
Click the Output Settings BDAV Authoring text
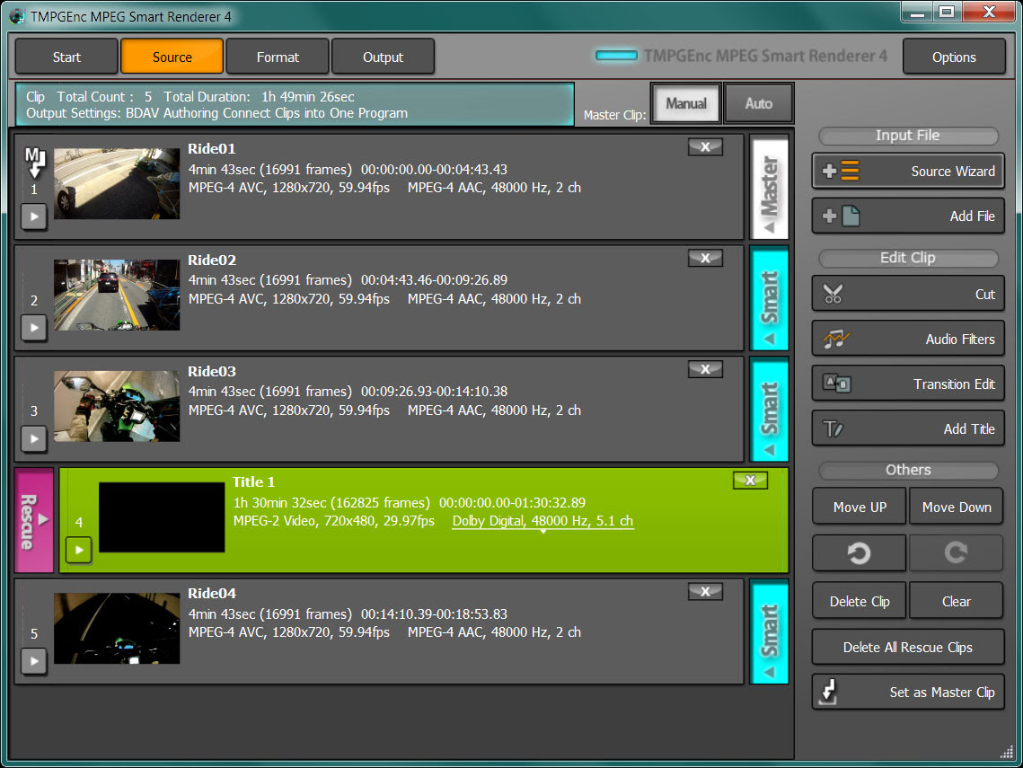pos(216,113)
